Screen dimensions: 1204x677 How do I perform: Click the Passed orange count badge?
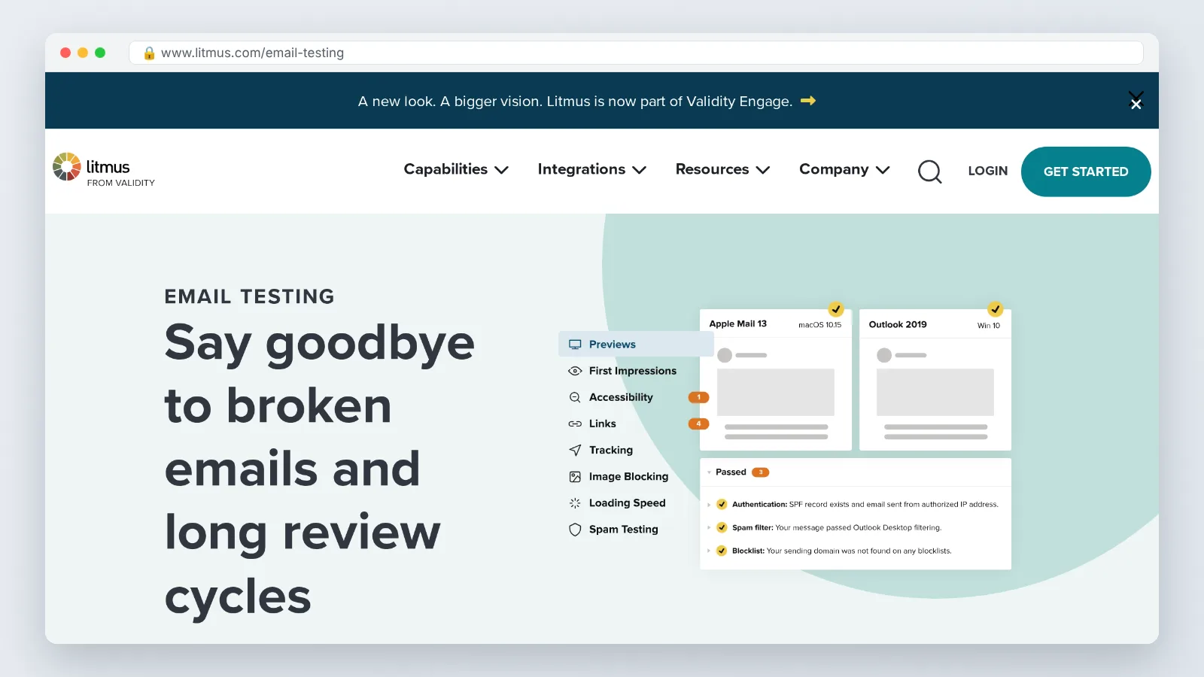click(x=760, y=472)
